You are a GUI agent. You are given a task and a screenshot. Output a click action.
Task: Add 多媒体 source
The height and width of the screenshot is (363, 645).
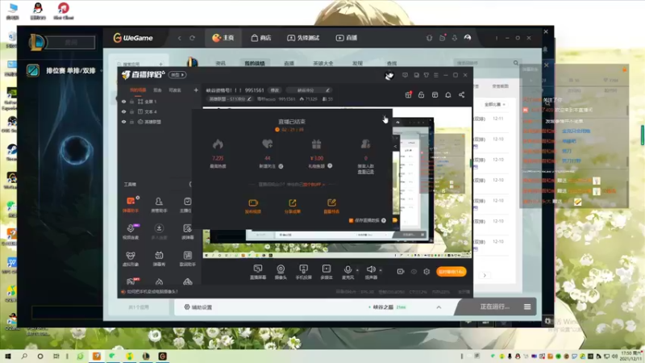(327, 272)
